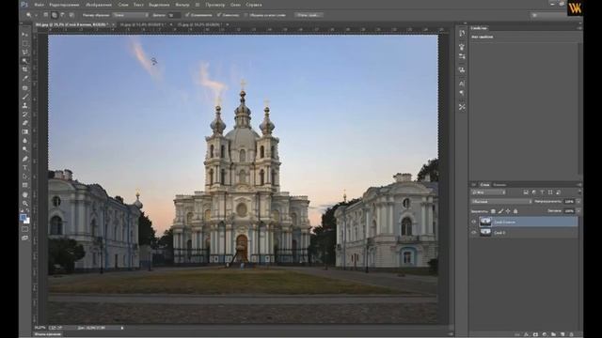The width and height of the screenshot is (602, 338).
Task: Change the screen mode
Action: [25, 238]
